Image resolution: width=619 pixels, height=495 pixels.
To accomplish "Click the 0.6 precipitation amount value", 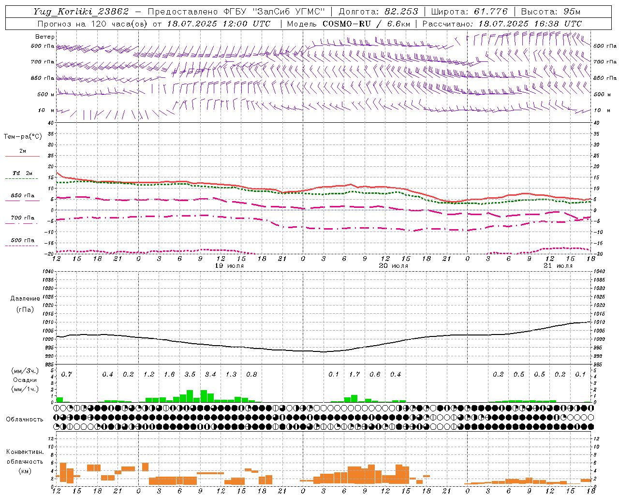I will [x=375, y=374].
